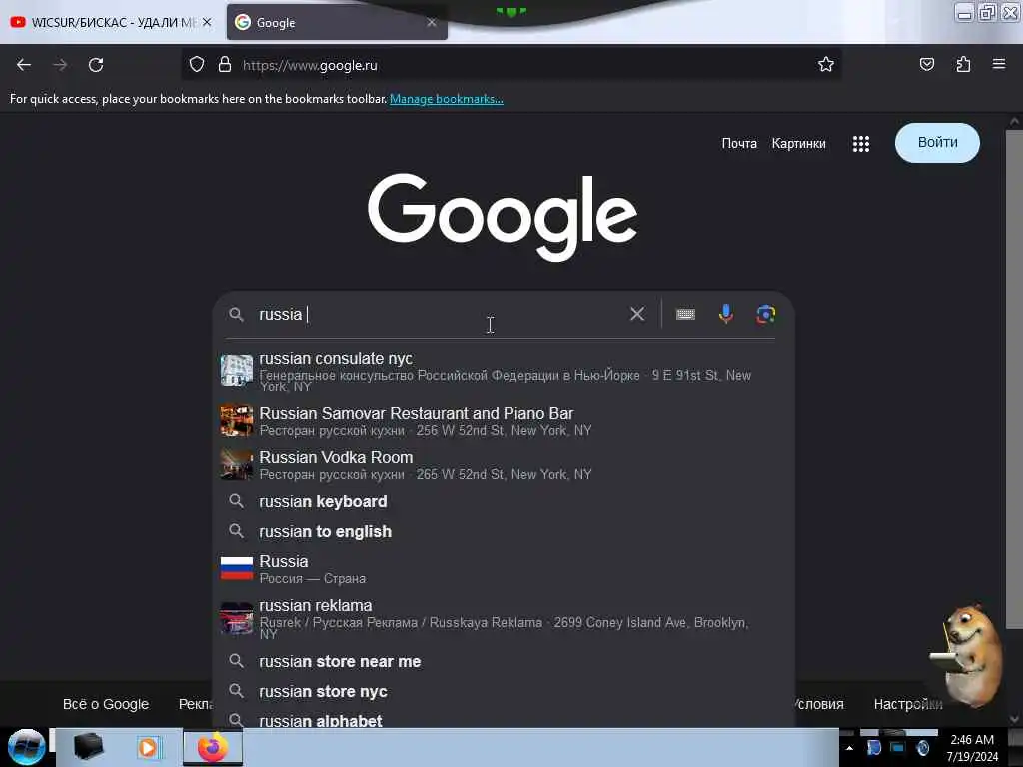Open the Extensions puzzle icon
This screenshot has height=767, width=1023.
click(963, 64)
